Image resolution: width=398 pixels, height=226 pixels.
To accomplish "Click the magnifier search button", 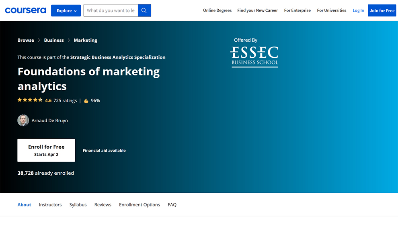I will 144,10.
